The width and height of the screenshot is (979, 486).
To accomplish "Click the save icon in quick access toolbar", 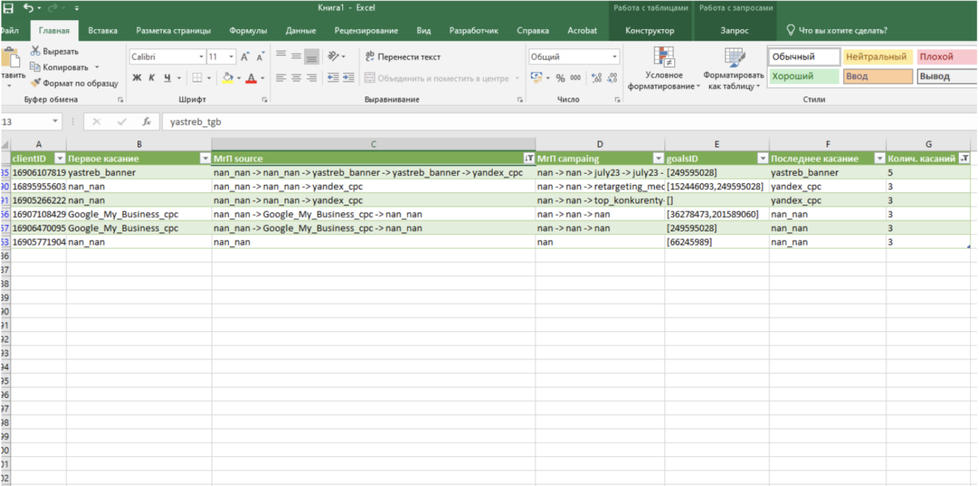I will 9,8.
